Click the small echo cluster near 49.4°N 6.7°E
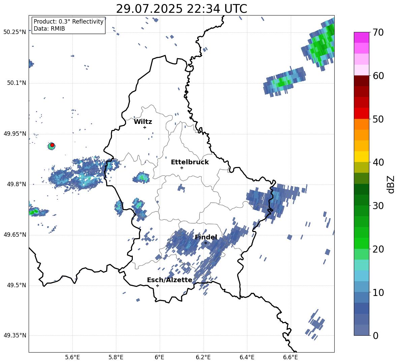 coord(315,325)
